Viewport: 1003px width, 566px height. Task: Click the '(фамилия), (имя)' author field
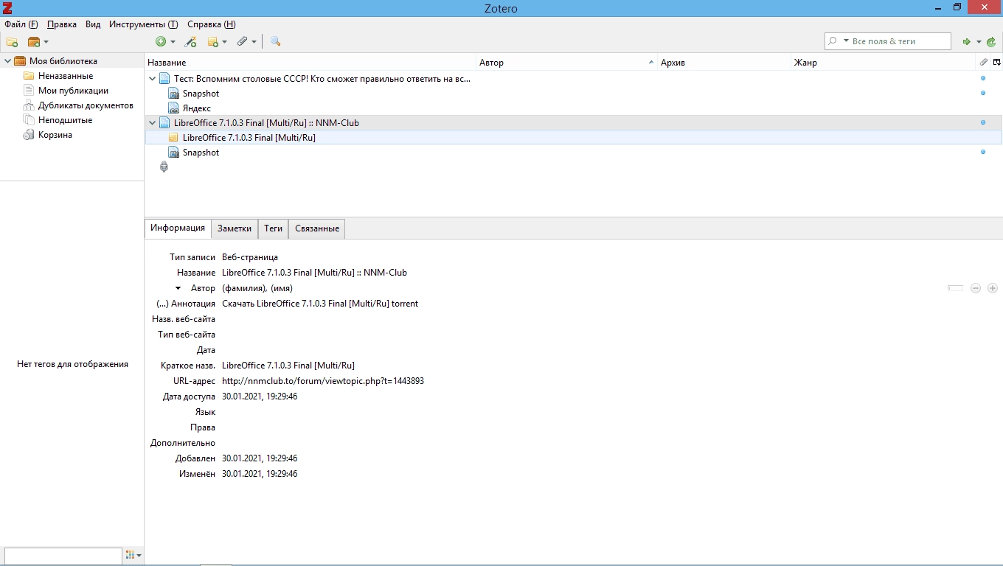pos(257,288)
